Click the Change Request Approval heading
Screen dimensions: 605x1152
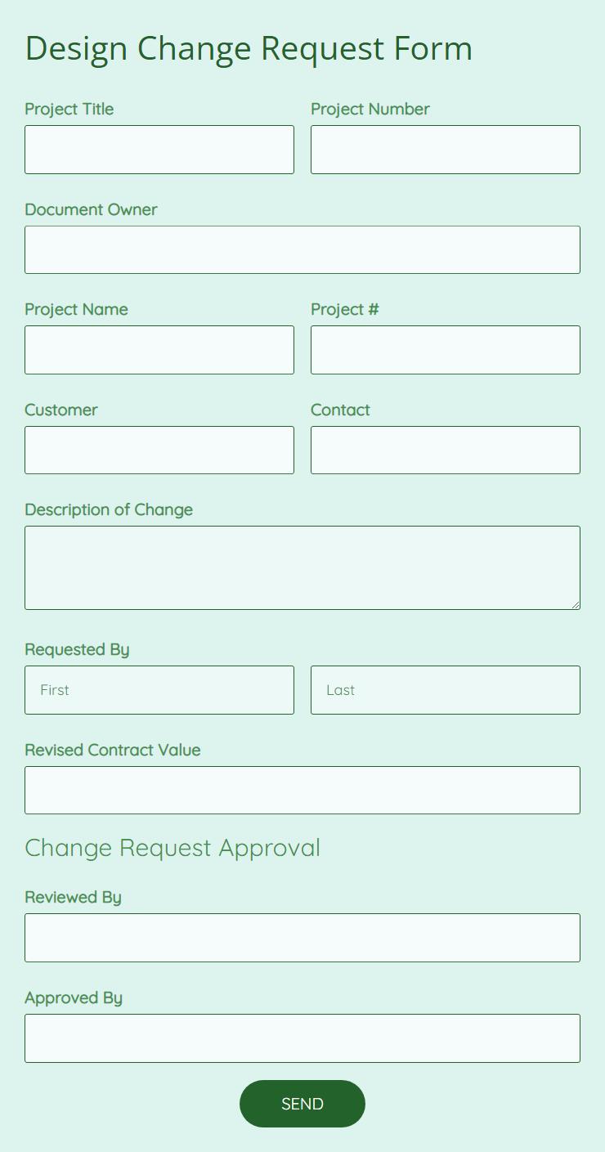(x=173, y=848)
